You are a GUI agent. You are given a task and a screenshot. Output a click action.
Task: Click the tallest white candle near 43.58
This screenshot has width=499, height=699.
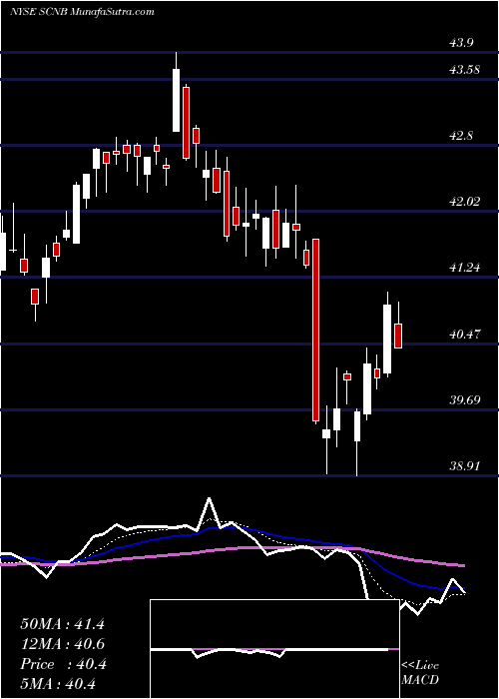[x=176, y=100]
